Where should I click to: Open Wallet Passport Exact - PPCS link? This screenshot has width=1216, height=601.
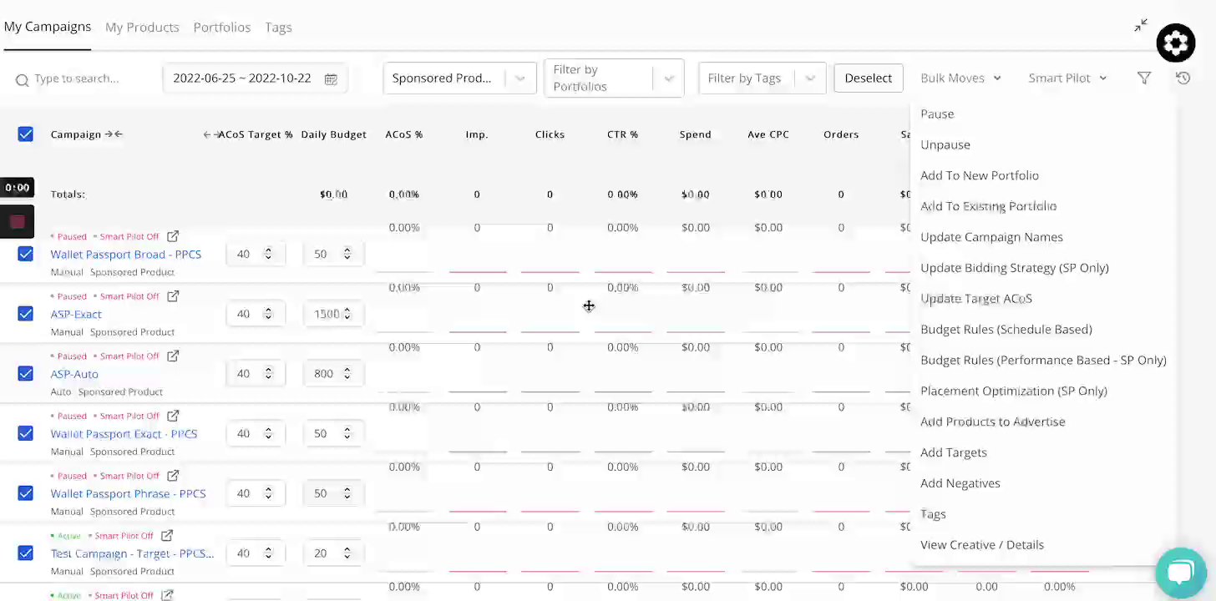click(x=124, y=434)
